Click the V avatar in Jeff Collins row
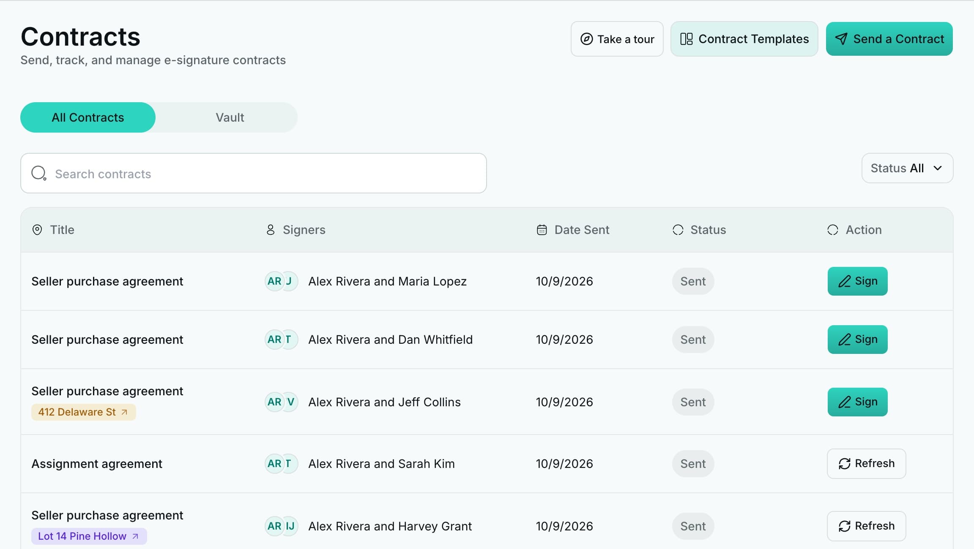Image resolution: width=974 pixels, height=549 pixels. pos(290,402)
